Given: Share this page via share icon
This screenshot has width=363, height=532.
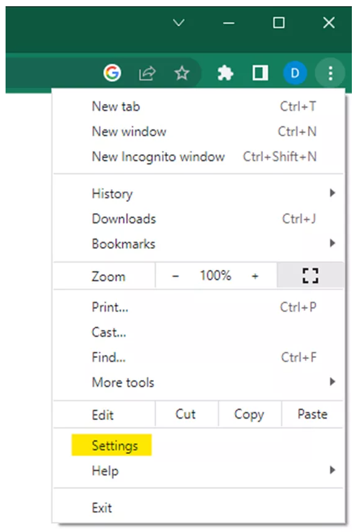Looking at the screenshot, I should pos(147,73).
